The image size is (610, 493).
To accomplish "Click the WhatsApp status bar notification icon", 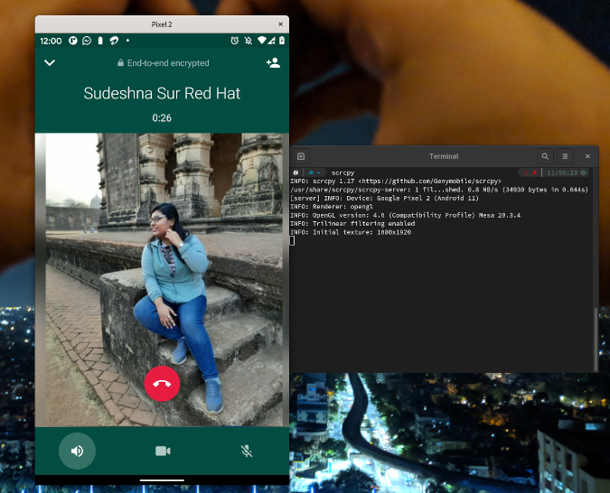I will 87,41.
